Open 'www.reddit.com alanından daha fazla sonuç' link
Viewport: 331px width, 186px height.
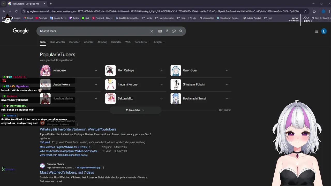pos(64,155)
